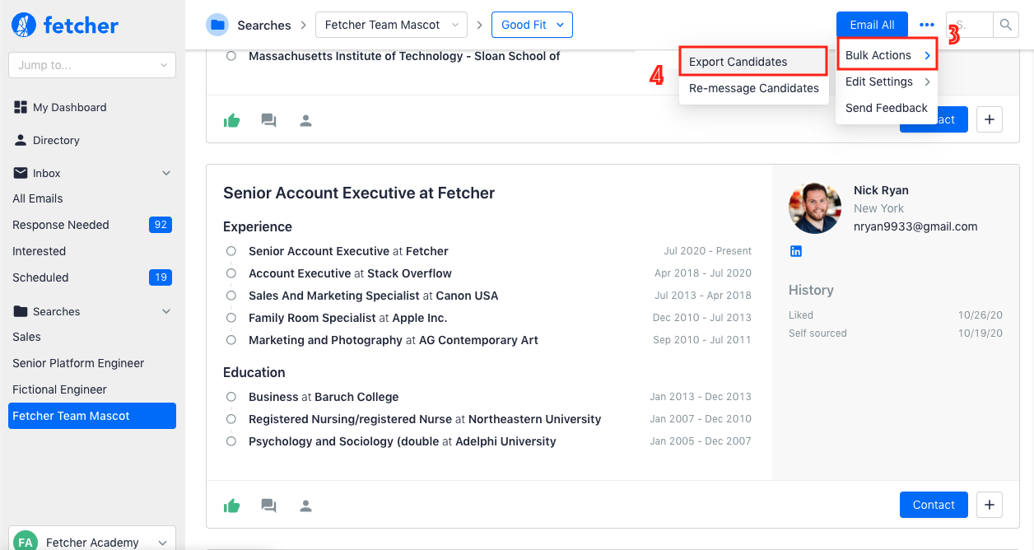
Task: Click the search input field
Action: click(x=970, y=26)
